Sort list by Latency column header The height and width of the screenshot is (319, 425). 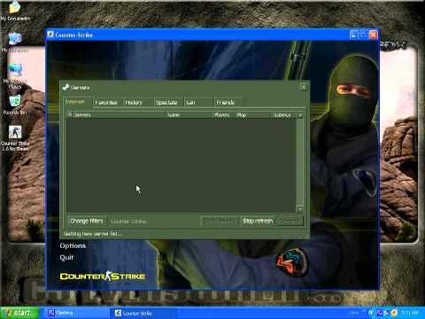click(x=285, y=115)
